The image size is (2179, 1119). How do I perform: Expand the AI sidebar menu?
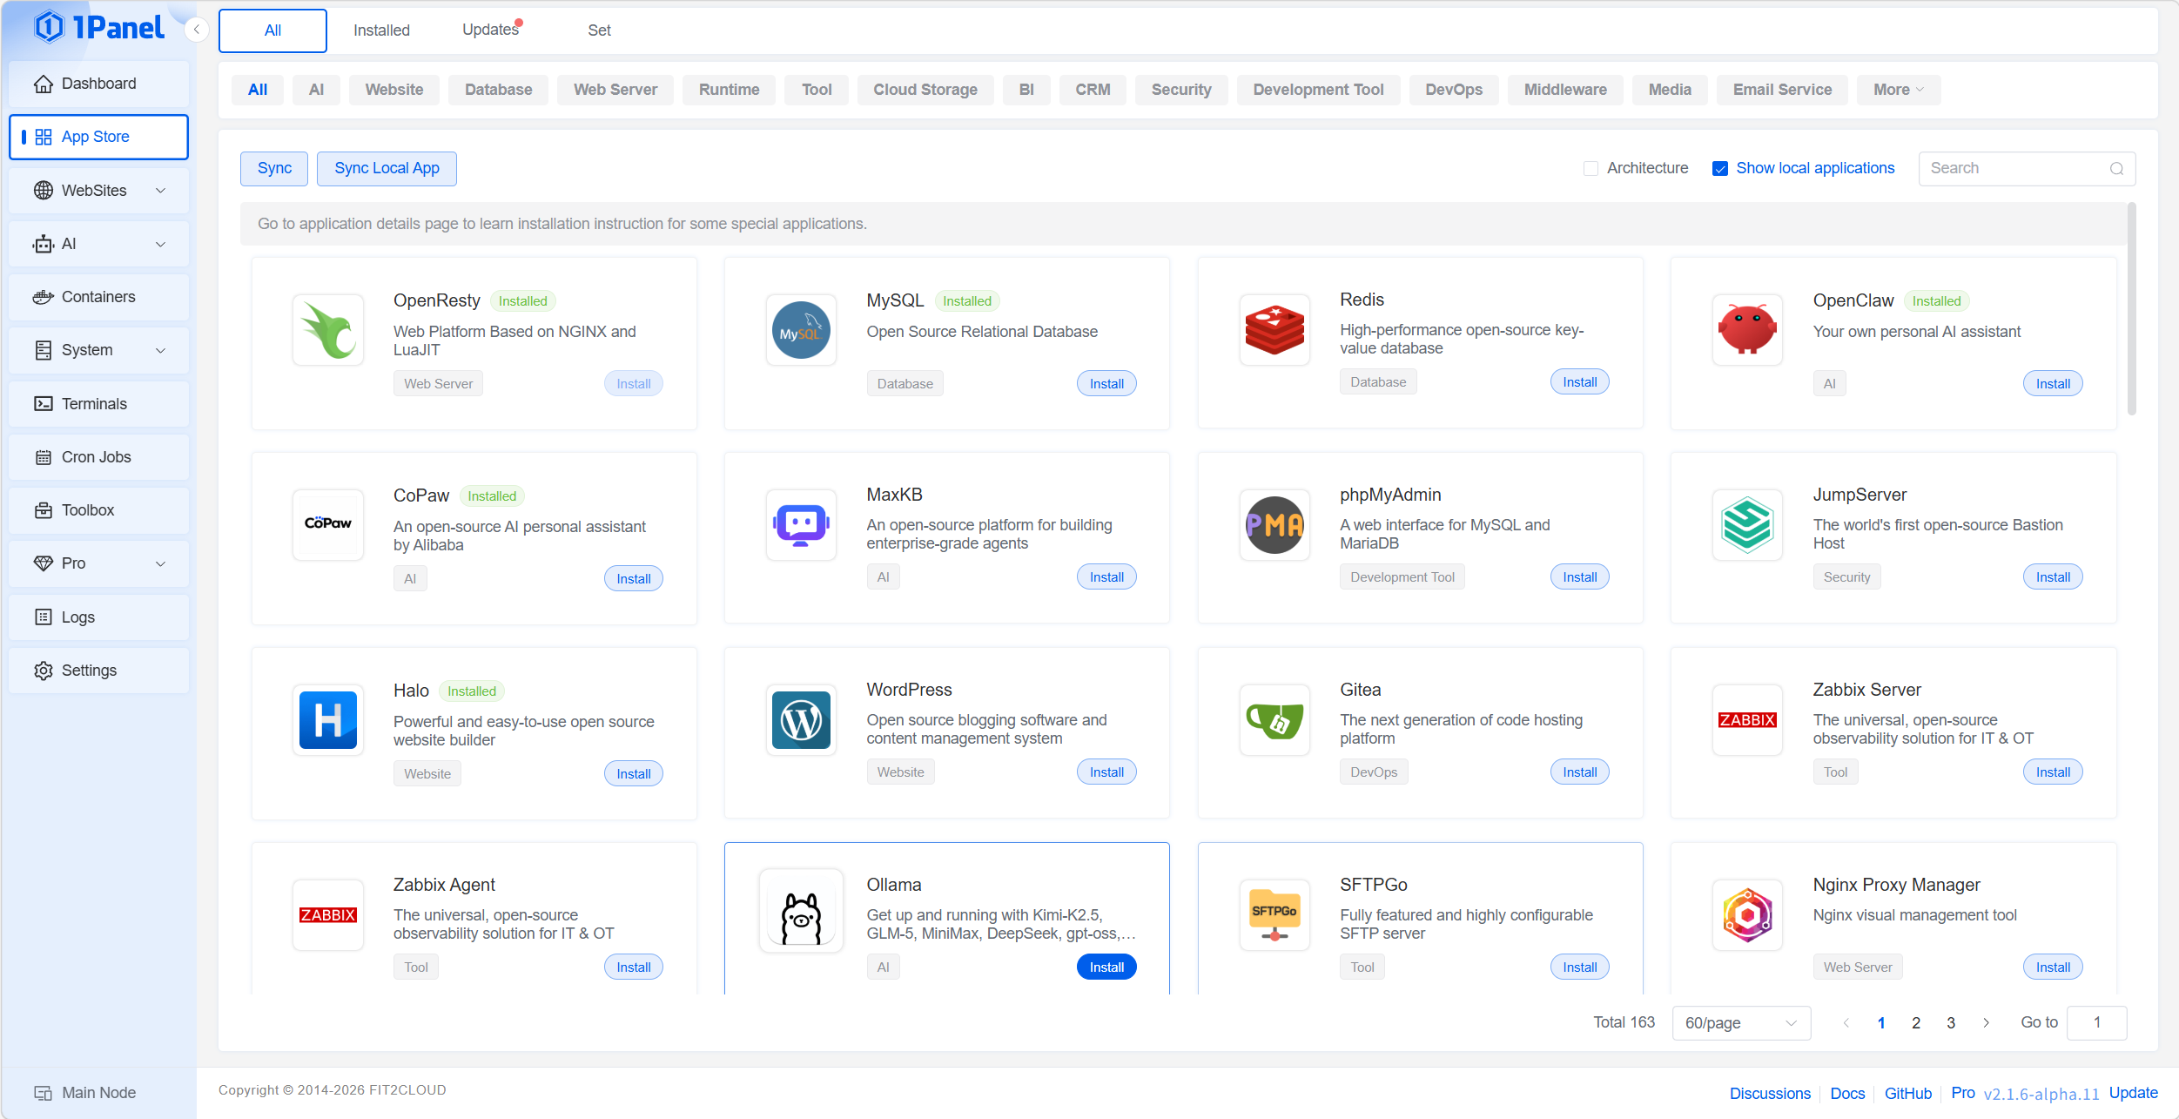pyautogui.click(x=98, y=244)
